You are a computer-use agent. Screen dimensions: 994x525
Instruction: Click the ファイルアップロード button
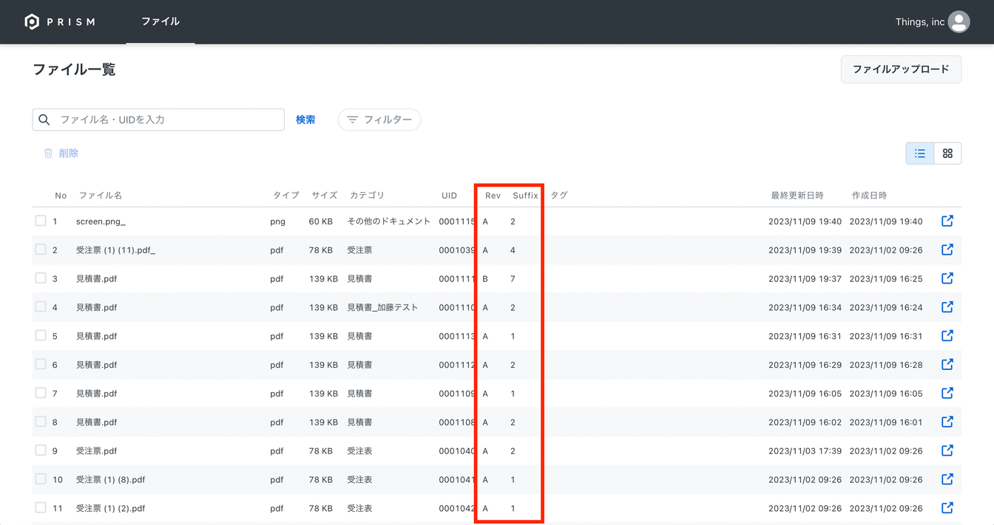pyautogui.click(x=900, y=69)
